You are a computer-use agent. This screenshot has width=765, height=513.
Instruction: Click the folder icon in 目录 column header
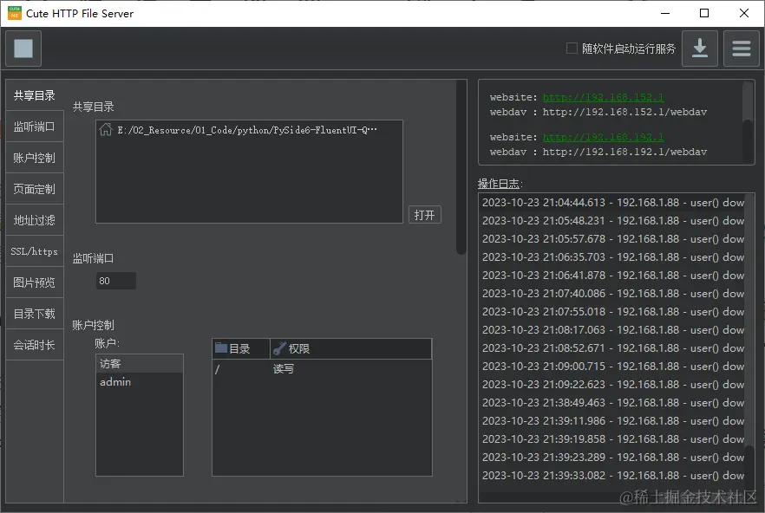221,348
